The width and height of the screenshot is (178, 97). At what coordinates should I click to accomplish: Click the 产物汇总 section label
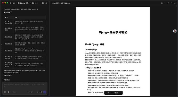(7, 80)
